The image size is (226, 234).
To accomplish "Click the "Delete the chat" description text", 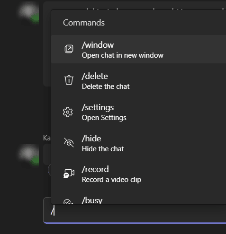I will click(106, 87).
